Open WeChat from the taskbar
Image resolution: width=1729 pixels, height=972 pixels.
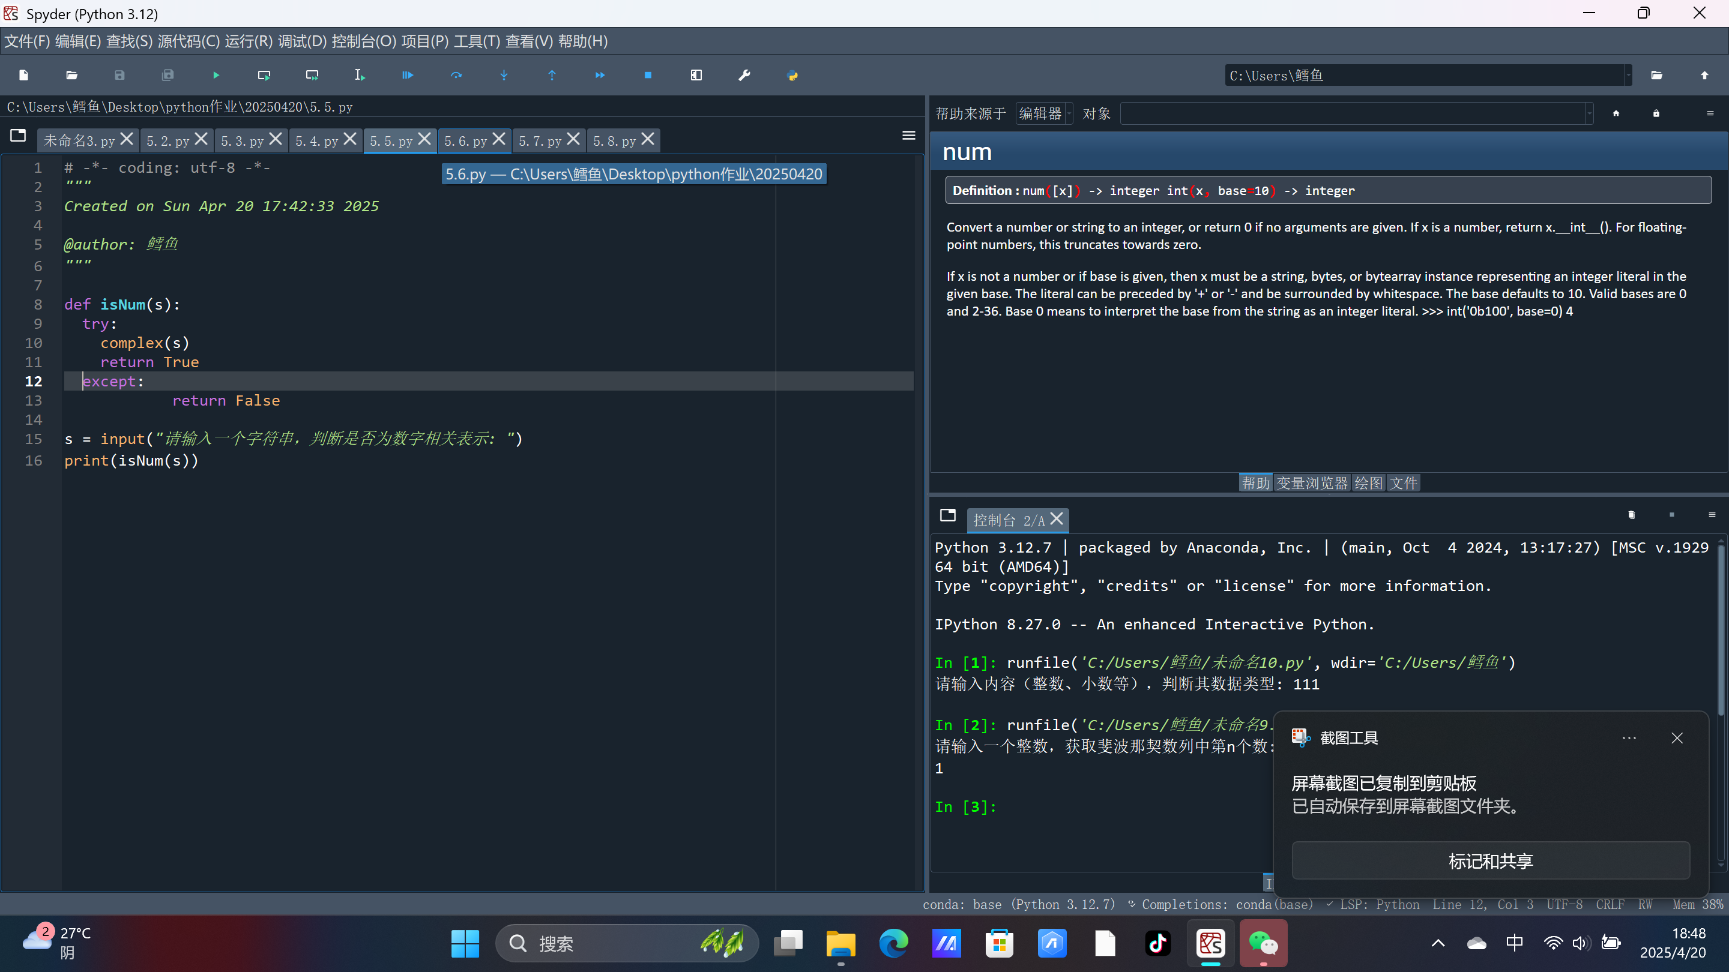(x=1263, y=944)
